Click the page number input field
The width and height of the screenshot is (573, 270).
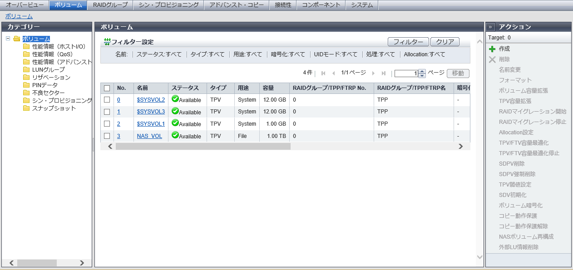(406, 74)
